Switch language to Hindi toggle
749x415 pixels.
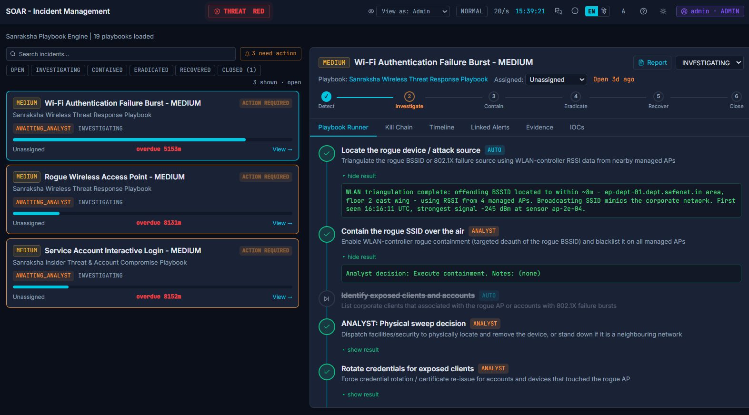click(604, 11)
